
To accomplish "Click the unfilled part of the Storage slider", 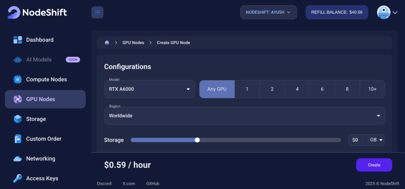I will click(270, 140).
